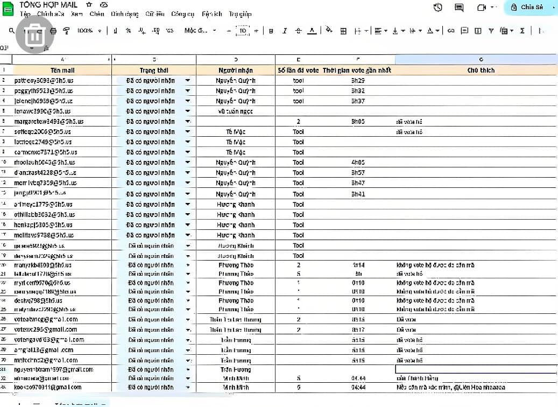Open Trạng thái dropdown in row 2
558x407 pixels.
tap(187, 80)
